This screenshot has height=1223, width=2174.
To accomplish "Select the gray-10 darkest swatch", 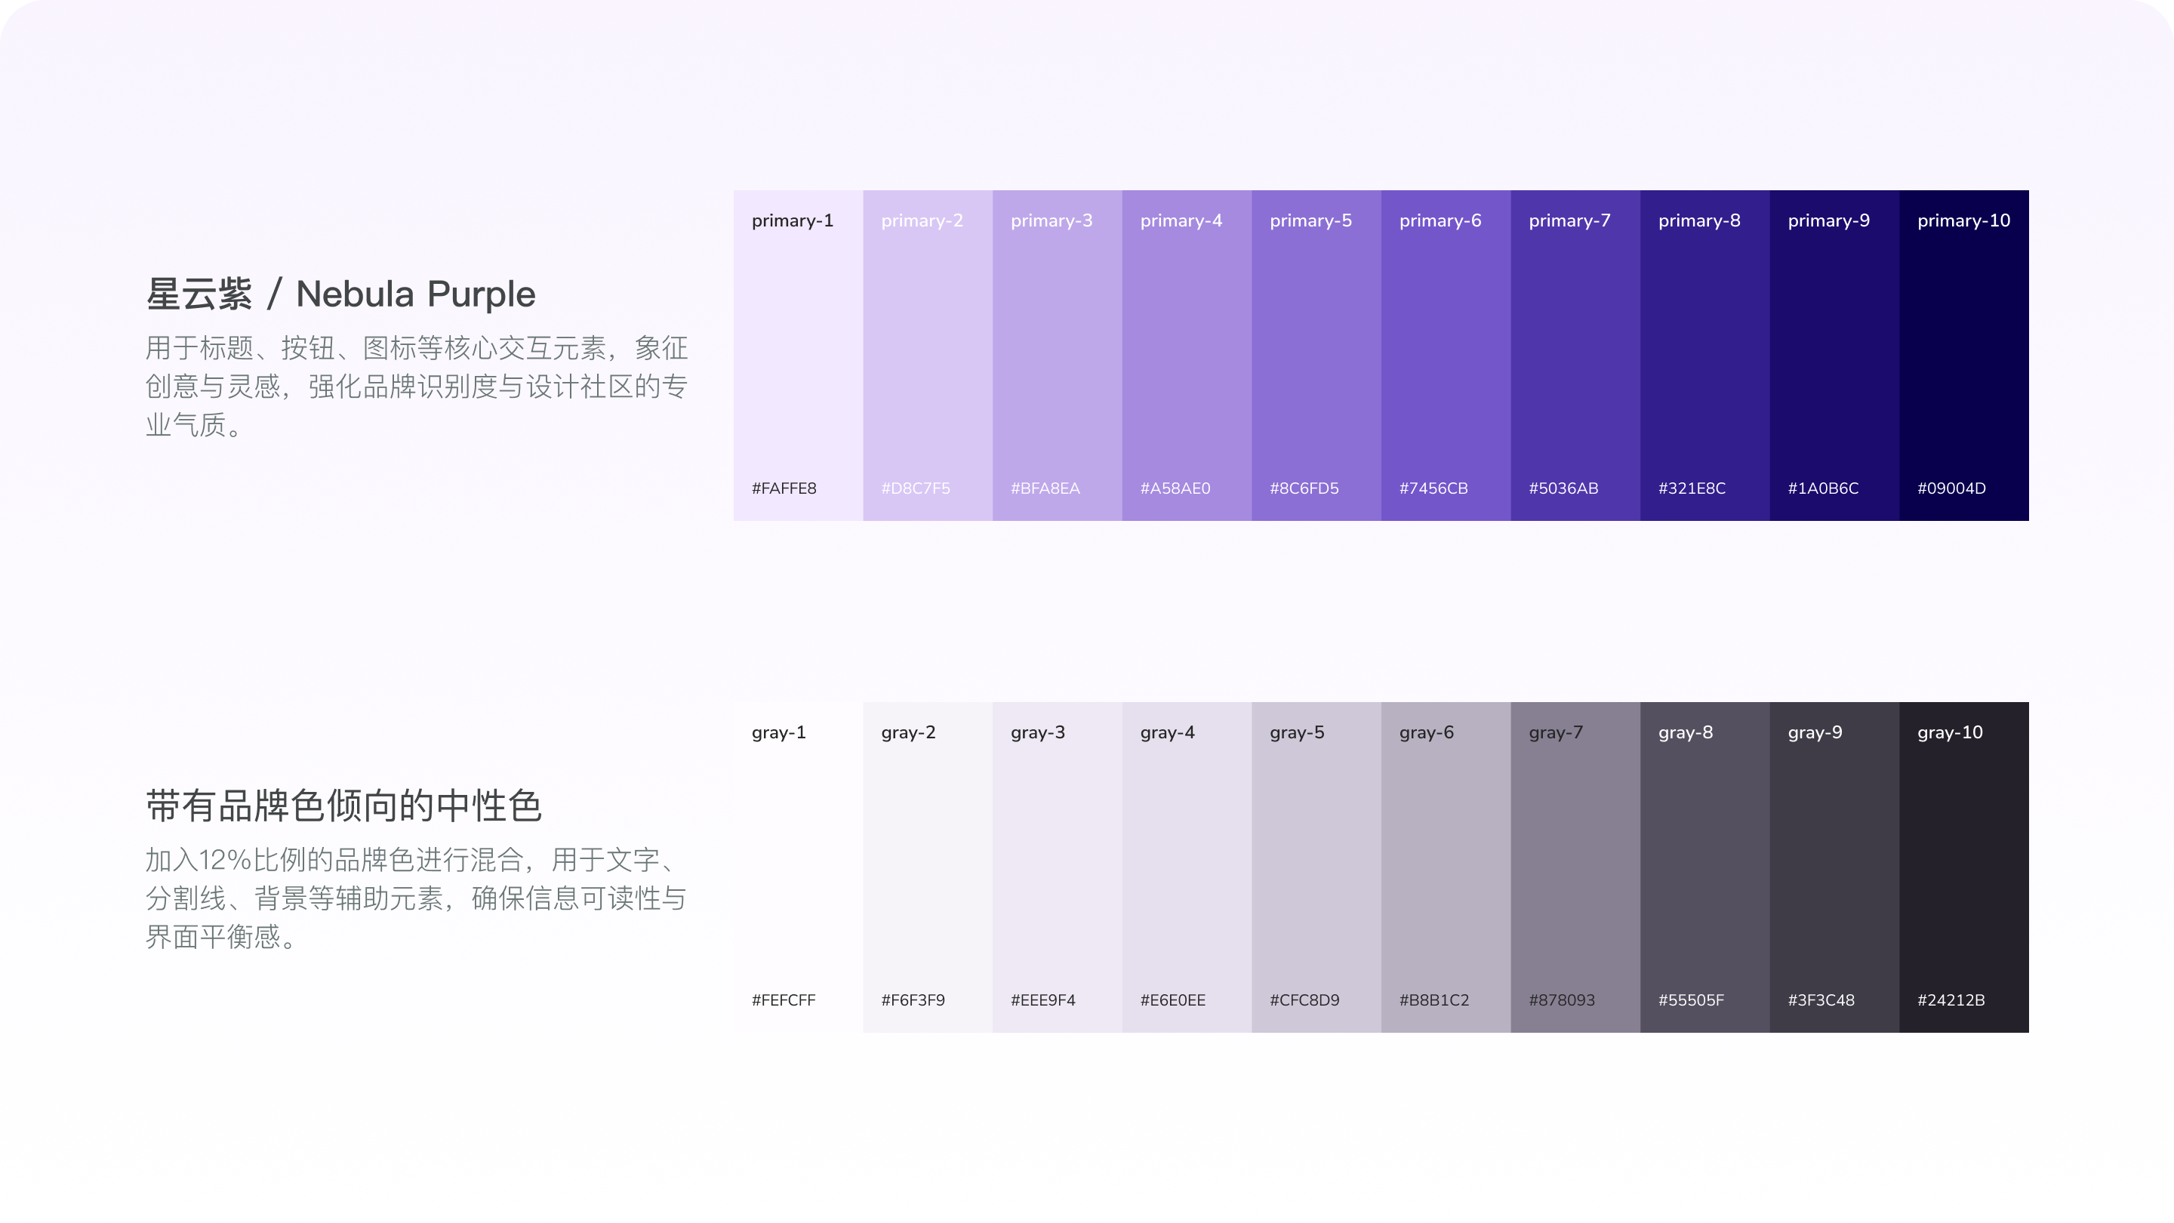I will (1965, 867).
